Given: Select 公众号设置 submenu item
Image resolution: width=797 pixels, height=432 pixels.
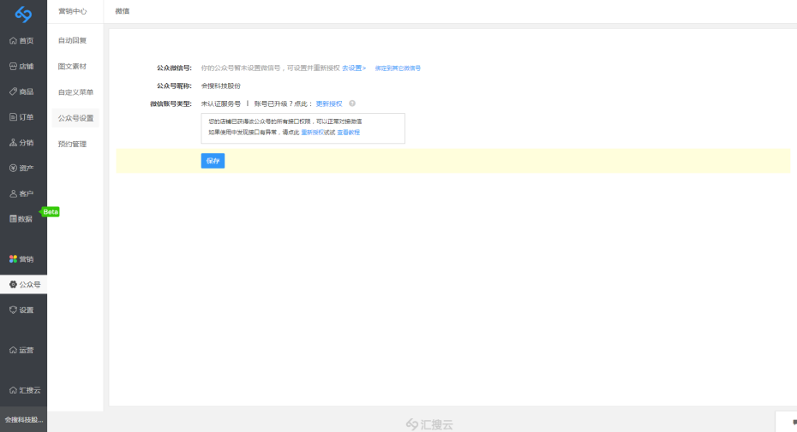Looking at the screenshot, I should point(75,118).
